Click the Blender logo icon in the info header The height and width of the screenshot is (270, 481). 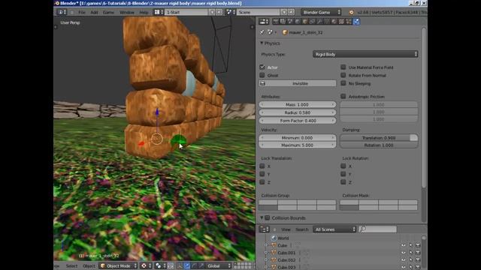pos(351,12)
